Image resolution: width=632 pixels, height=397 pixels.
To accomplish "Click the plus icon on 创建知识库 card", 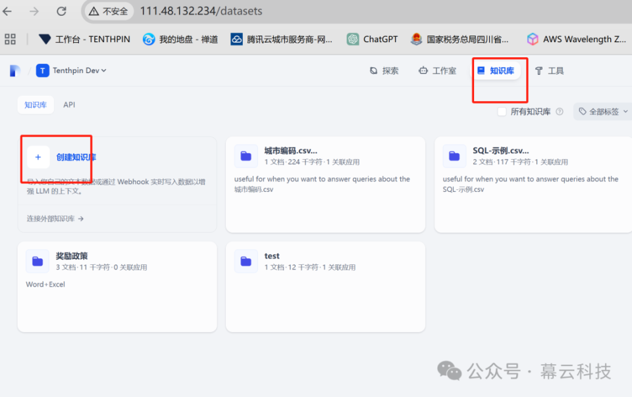I will point(38,157).
